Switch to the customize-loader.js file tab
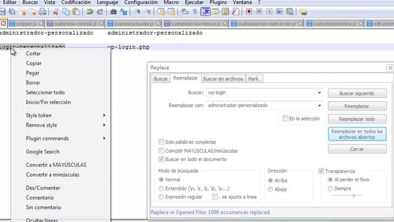This screenshot has height=222, width=394. (x=134, y=24)
